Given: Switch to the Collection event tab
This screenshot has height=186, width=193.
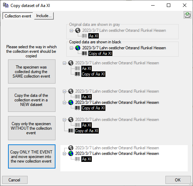Looking at the screenshot, I should [18, 16].
